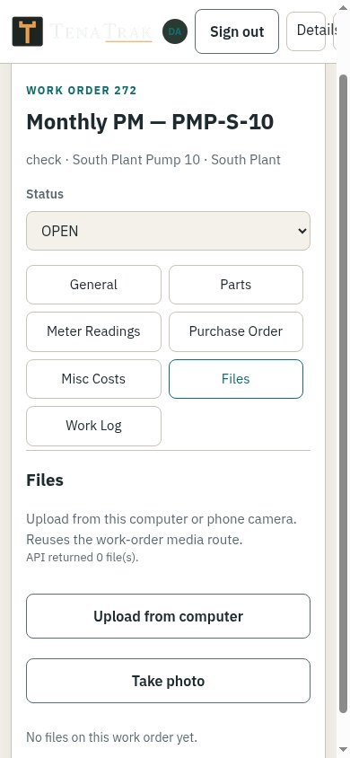This screenshot has height=758, width=350.
Task: Click Upload from computer button
Action: pyautogui.click(x=168, y=616)
